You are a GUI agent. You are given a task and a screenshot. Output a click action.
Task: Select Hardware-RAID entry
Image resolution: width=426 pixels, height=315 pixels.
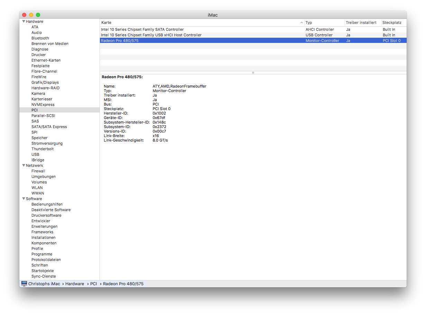point(45,88)
